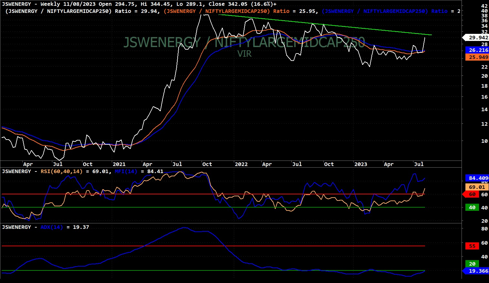Viewport: 489px width, 283px height.
Task: Click the 16 price axis label
Action: pyautogui.click(x=484, y=97)
